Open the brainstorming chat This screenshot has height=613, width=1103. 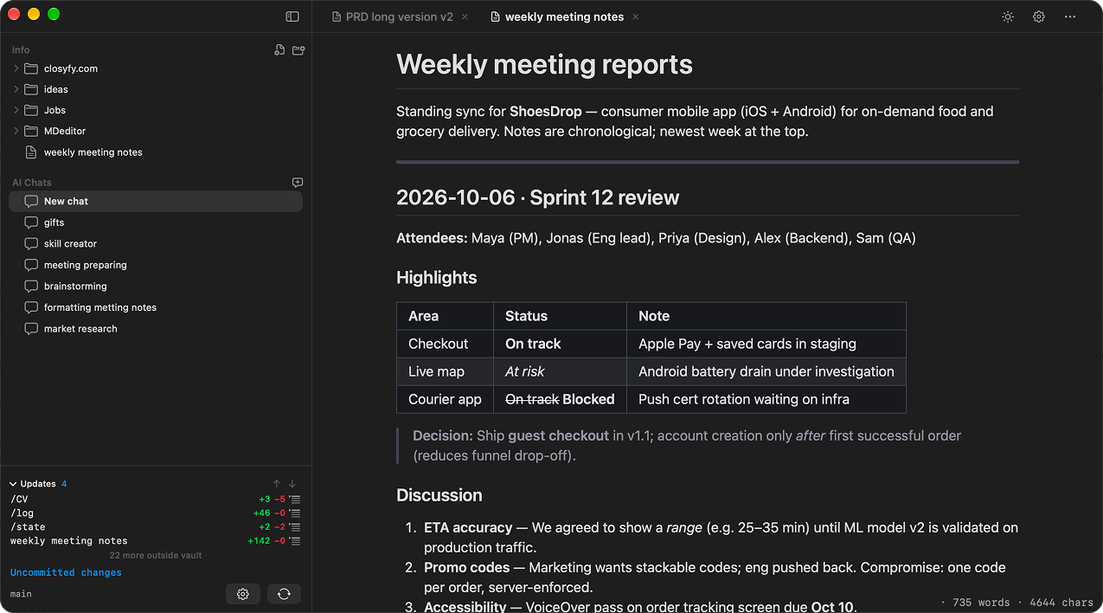[156, 286]
